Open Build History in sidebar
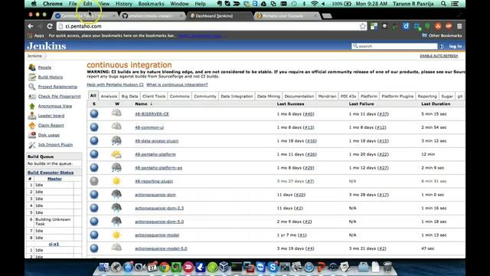The height and width of the screenshot is (276, 490). point(51,77)
